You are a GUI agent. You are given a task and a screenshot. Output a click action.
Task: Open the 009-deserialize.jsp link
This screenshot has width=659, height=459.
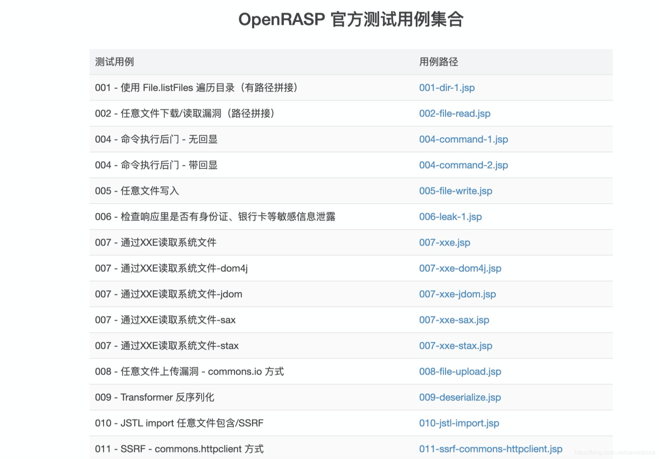pos(460,397)
